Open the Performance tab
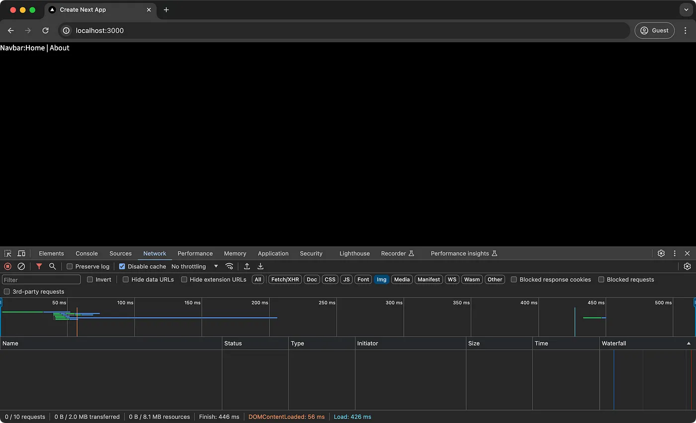 [195, 254]
